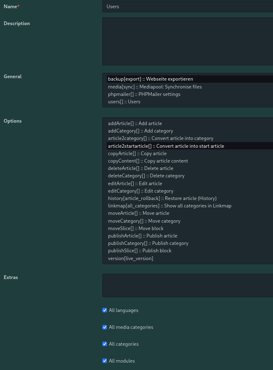The width and height of the screenshot is (273, 370).
Task: Choose copyContent[] Copy article content option
Action: point(148,161)
